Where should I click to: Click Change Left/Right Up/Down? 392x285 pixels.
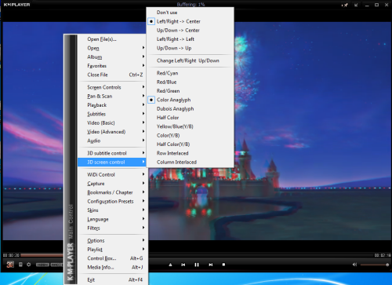[190, 60]
